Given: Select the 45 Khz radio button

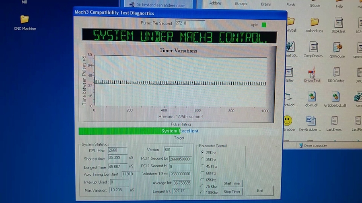Looking at the screenshot, I should [x=202, y=166].
